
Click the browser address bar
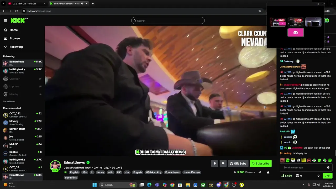[142, 11]
